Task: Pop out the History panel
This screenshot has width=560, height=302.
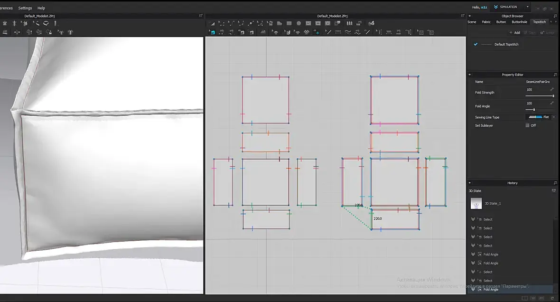Action: tap(555, 183)
